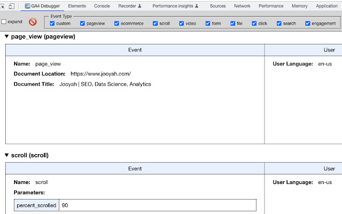Click the Recorder flask icon
342x214 pixels.
coord(139,6)
